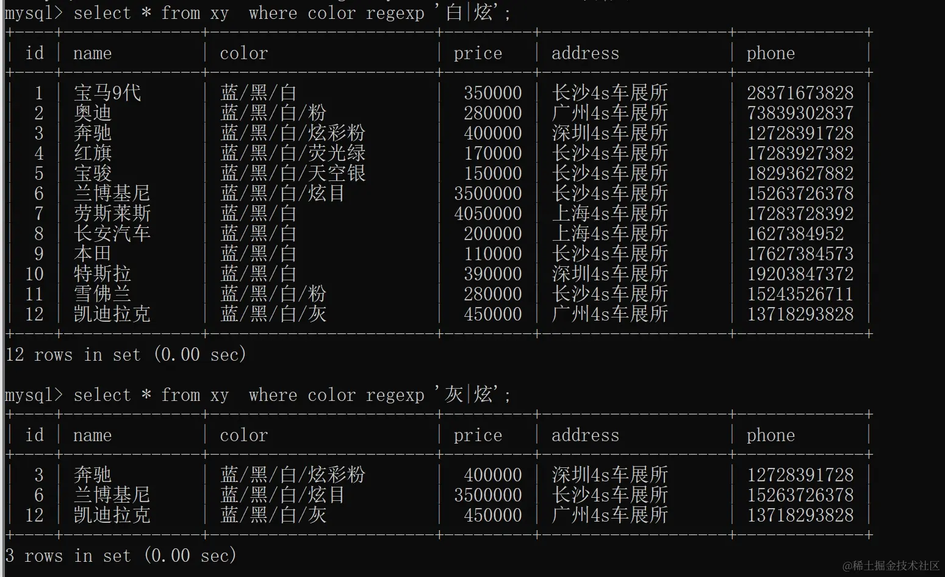
Task: Select the phone number 15243526711
Action: coord(800,294)
